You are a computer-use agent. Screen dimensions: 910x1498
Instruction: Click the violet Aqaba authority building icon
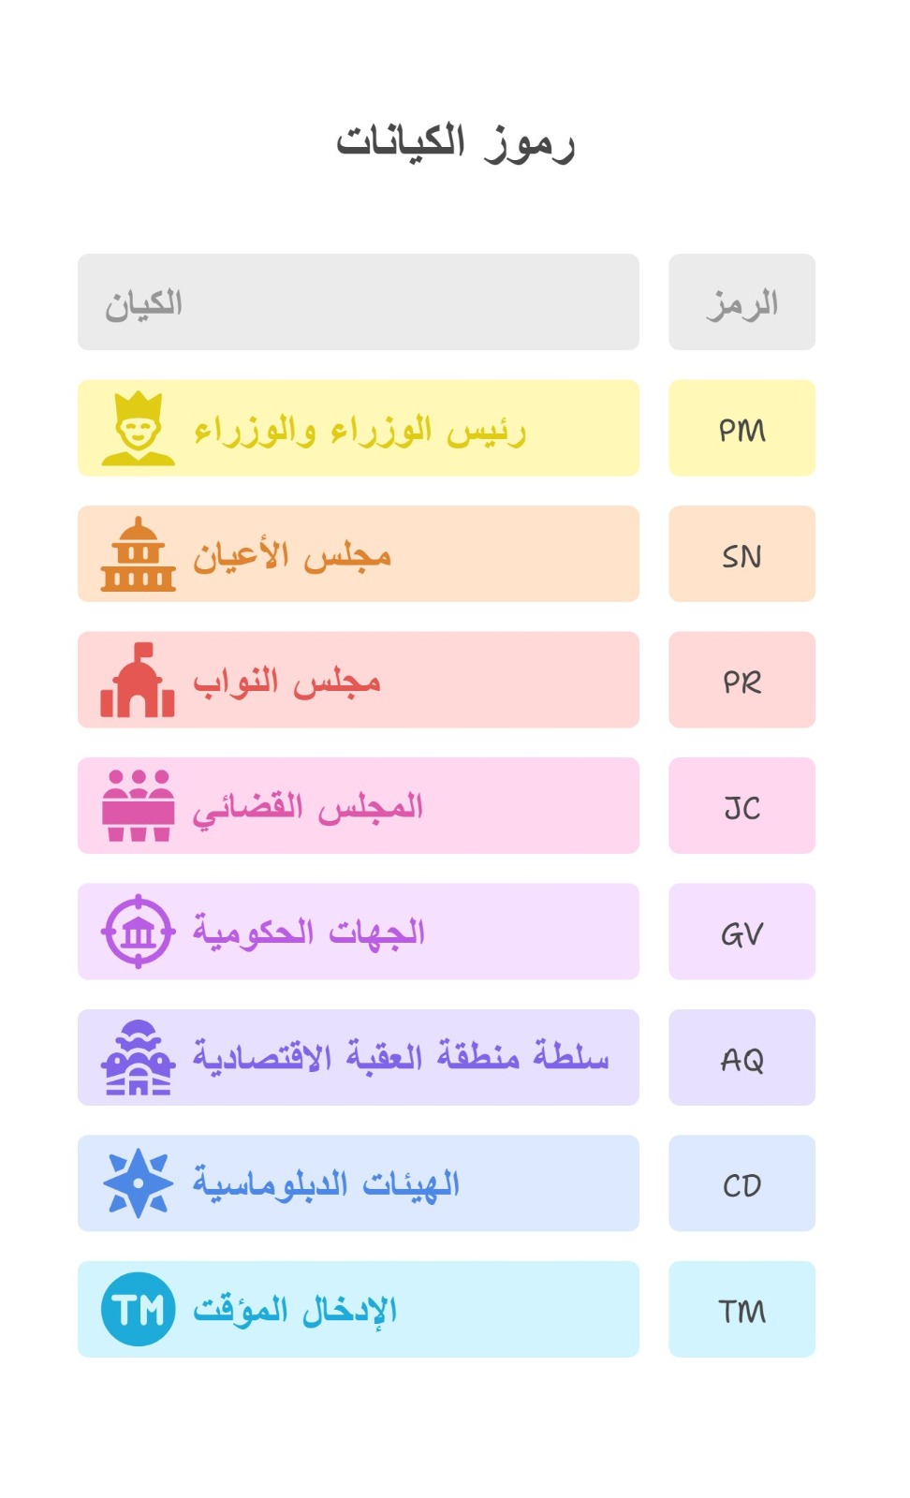pyautogui.click(x=138, y=1058)
